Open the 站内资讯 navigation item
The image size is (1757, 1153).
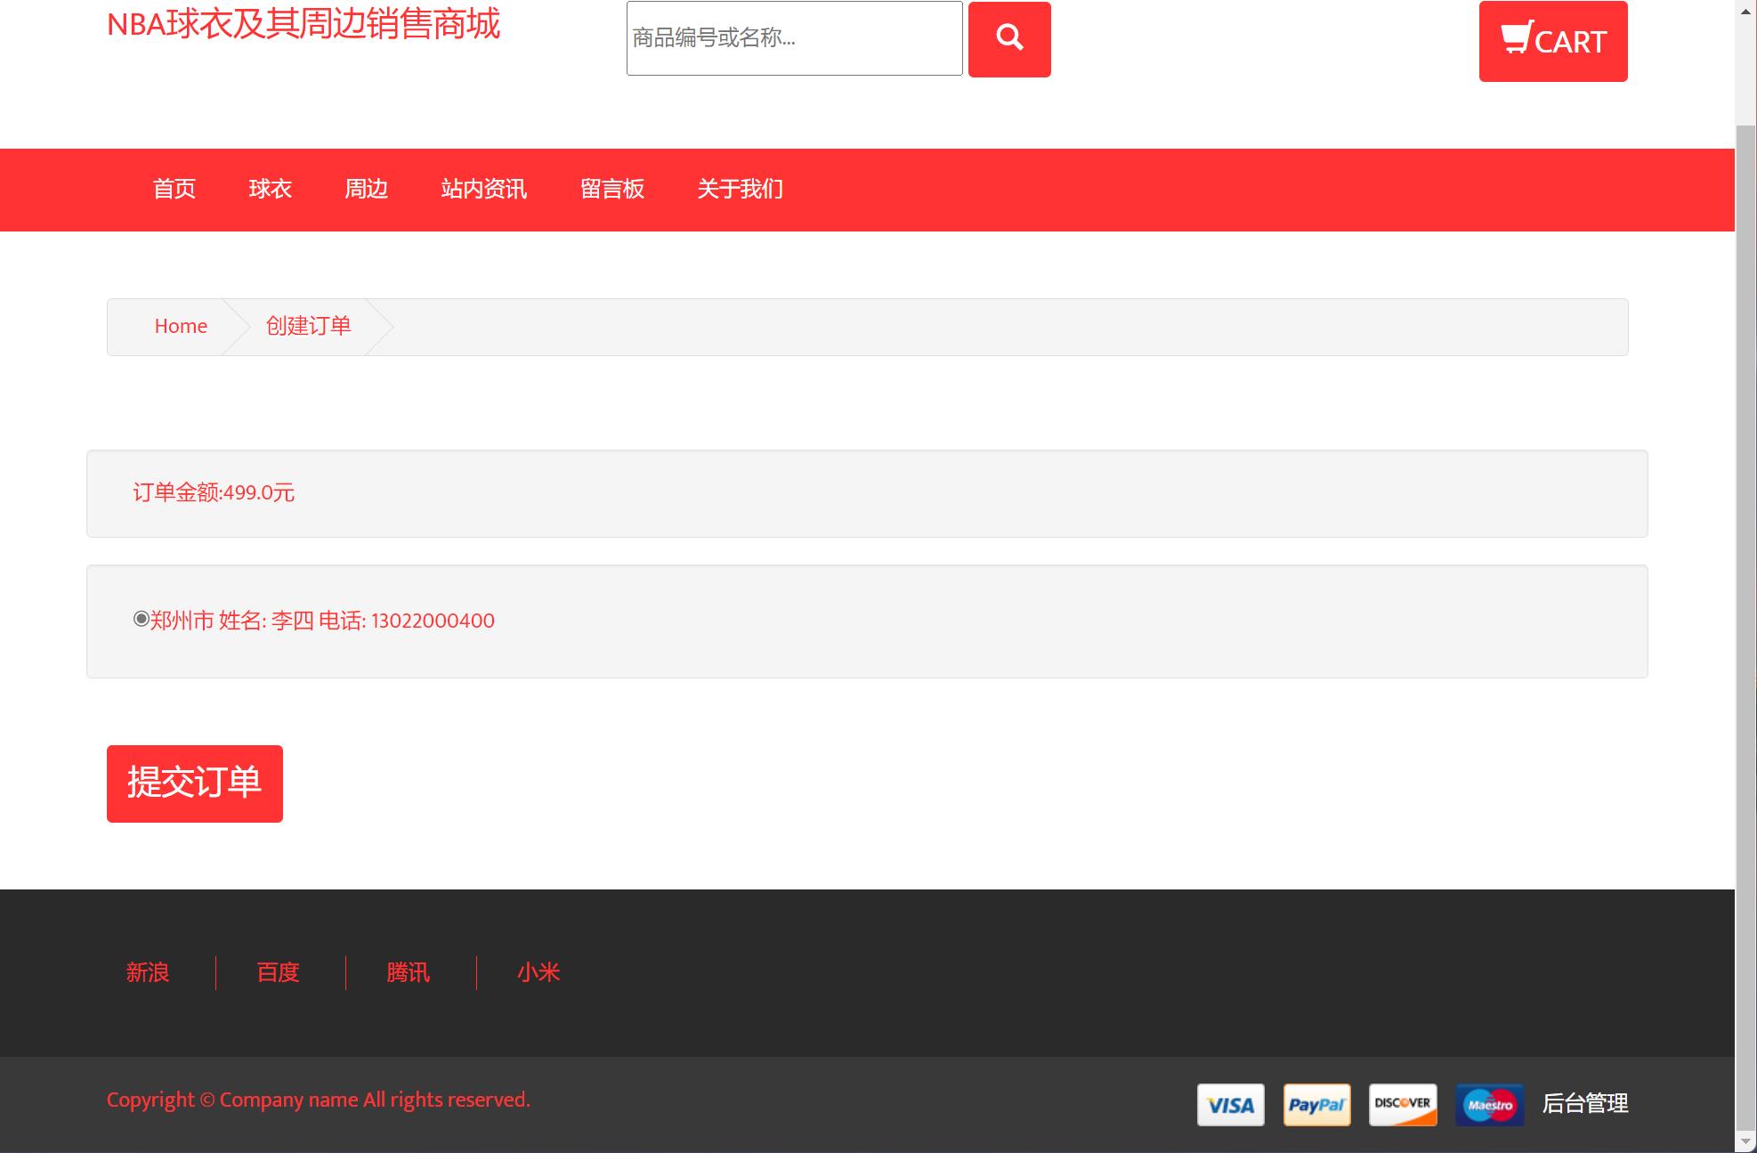pos(485,190)
